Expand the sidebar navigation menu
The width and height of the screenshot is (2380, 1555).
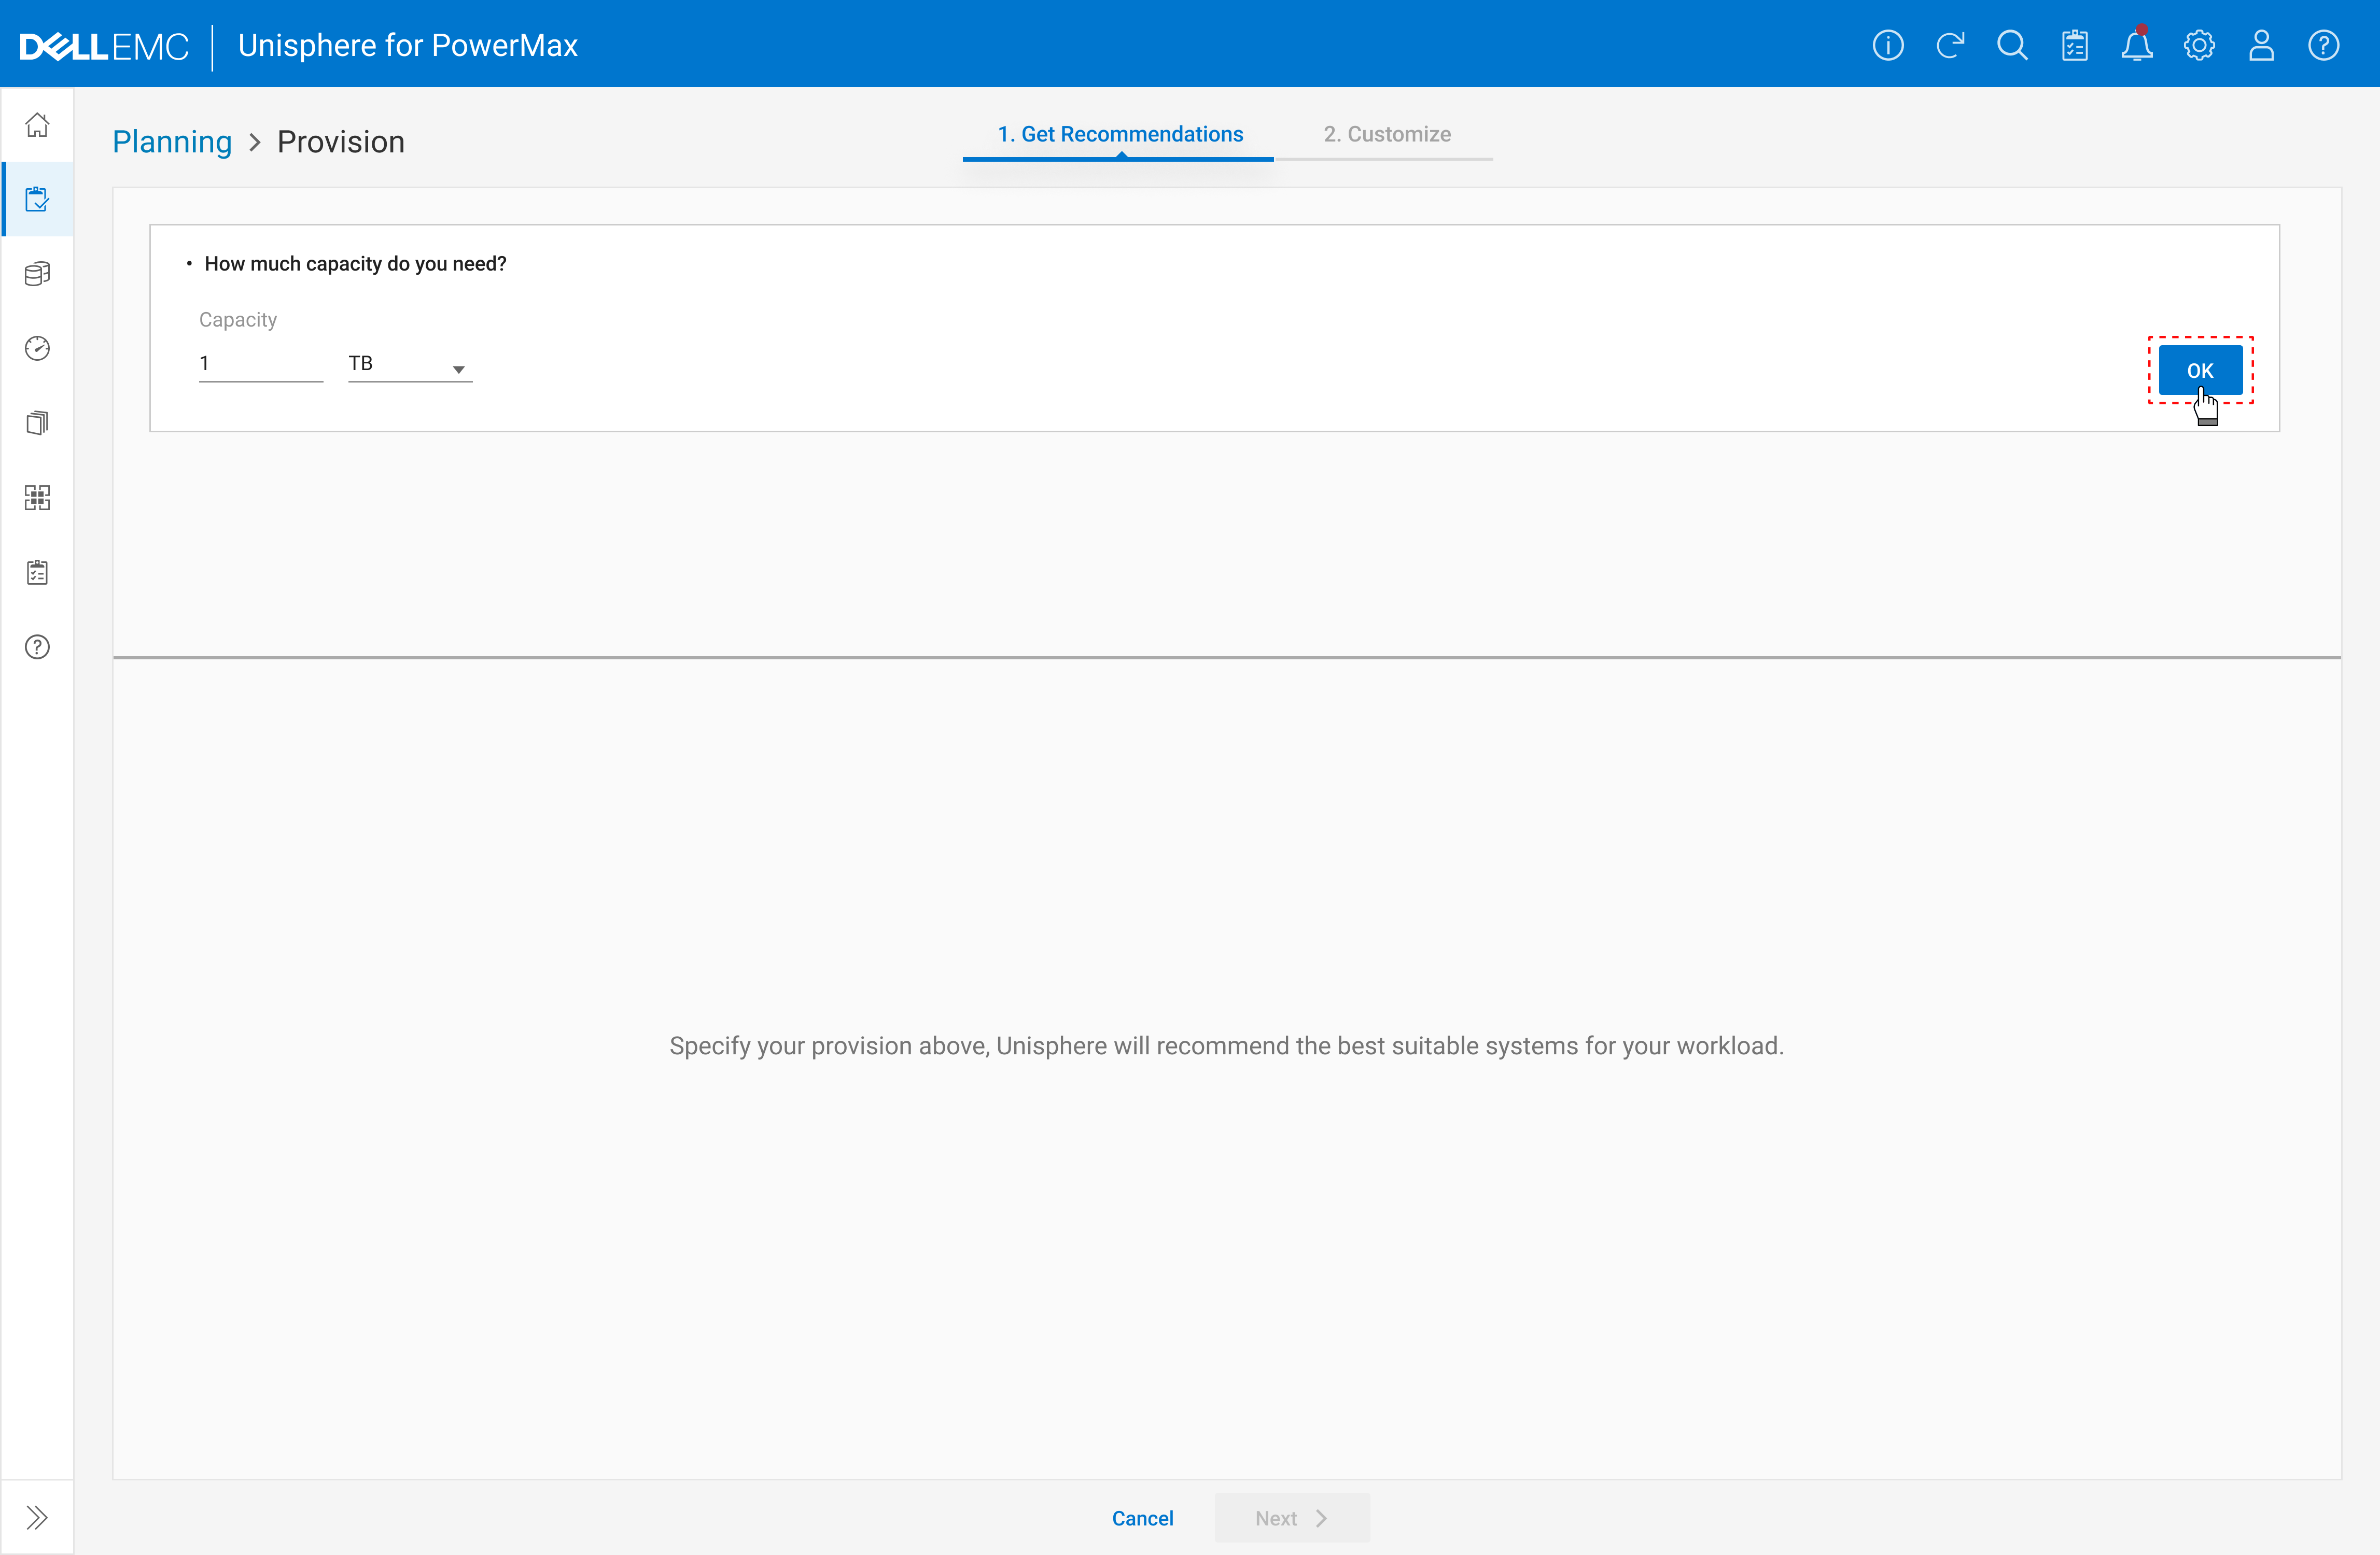pyautogui.click(x=37, y=1517)
